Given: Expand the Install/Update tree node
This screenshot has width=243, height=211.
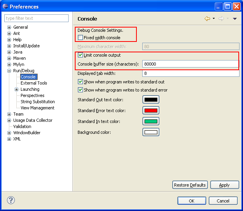Looking at the screenshot, I should click(x=9, y=46).
